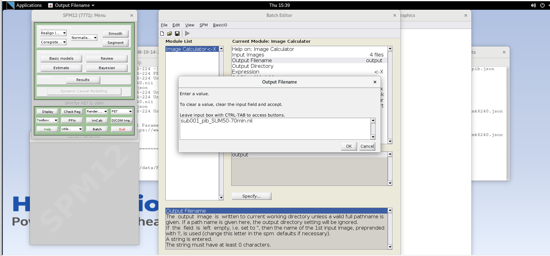The height and width of the screenshot is (256, 550).
Task: Click the Load Batch folder icon
Action: 170,33
